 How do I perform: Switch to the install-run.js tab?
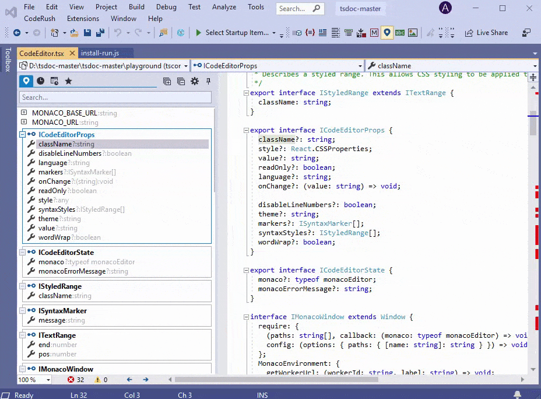100,52
